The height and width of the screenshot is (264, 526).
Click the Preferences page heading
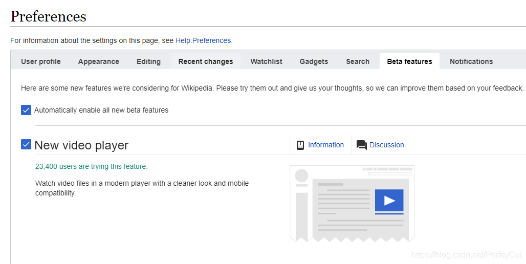click(48, 16)
